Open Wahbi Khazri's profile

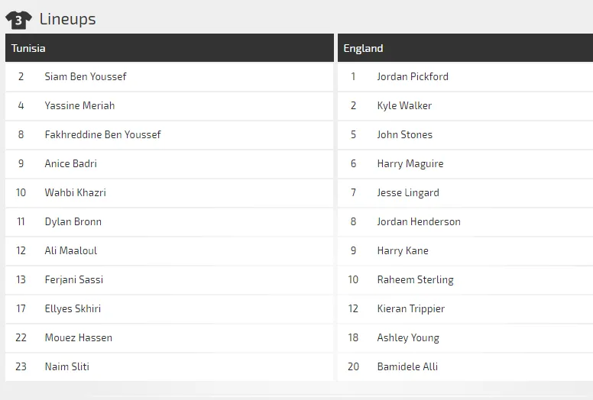coord(75,192)
